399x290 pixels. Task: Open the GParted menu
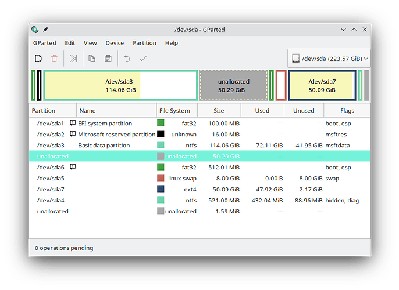[x=45, y=43]
